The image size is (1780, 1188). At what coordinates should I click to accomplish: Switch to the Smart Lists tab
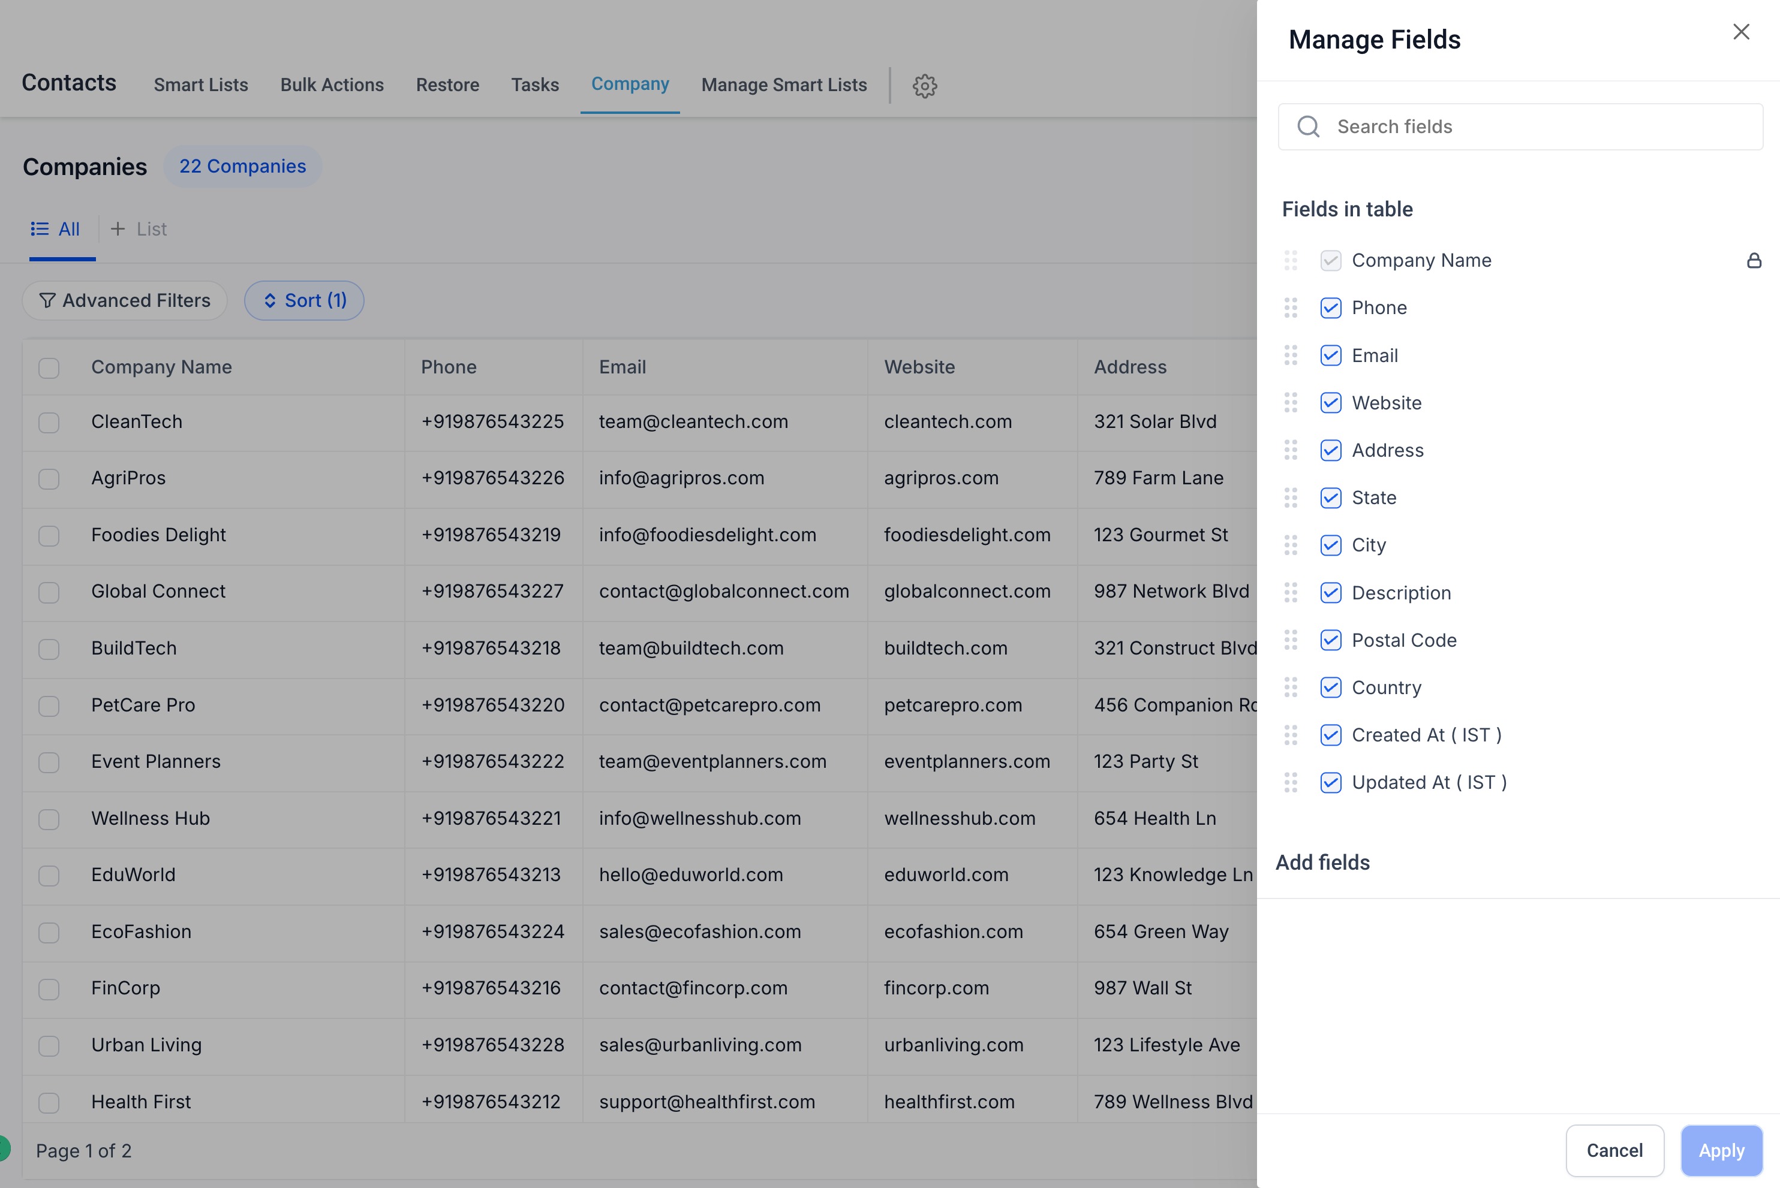tap(201, 85)
